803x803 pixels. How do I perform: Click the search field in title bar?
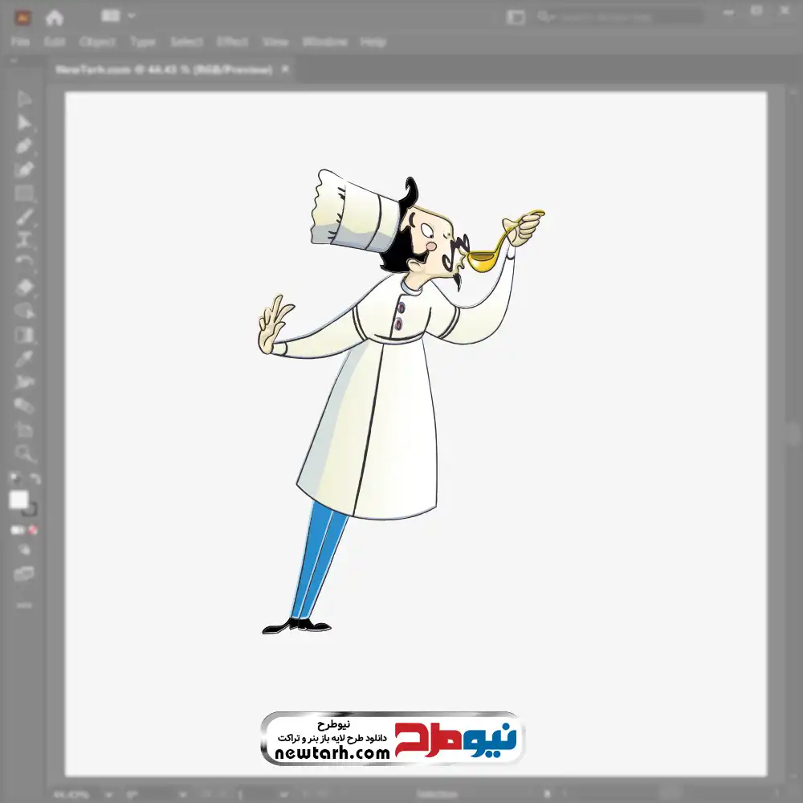click(618, 16)
